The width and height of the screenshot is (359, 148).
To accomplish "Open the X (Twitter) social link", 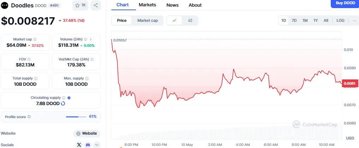I will [x=79, y=145].
